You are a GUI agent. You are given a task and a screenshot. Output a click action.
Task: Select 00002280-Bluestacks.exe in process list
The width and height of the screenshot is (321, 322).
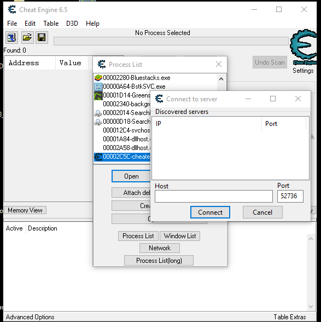pyautogui.click(x=155, y=78)
